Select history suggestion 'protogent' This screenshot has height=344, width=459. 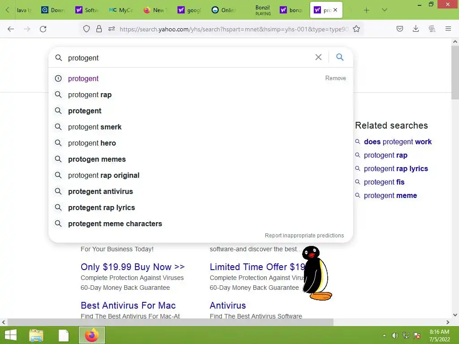83,78
